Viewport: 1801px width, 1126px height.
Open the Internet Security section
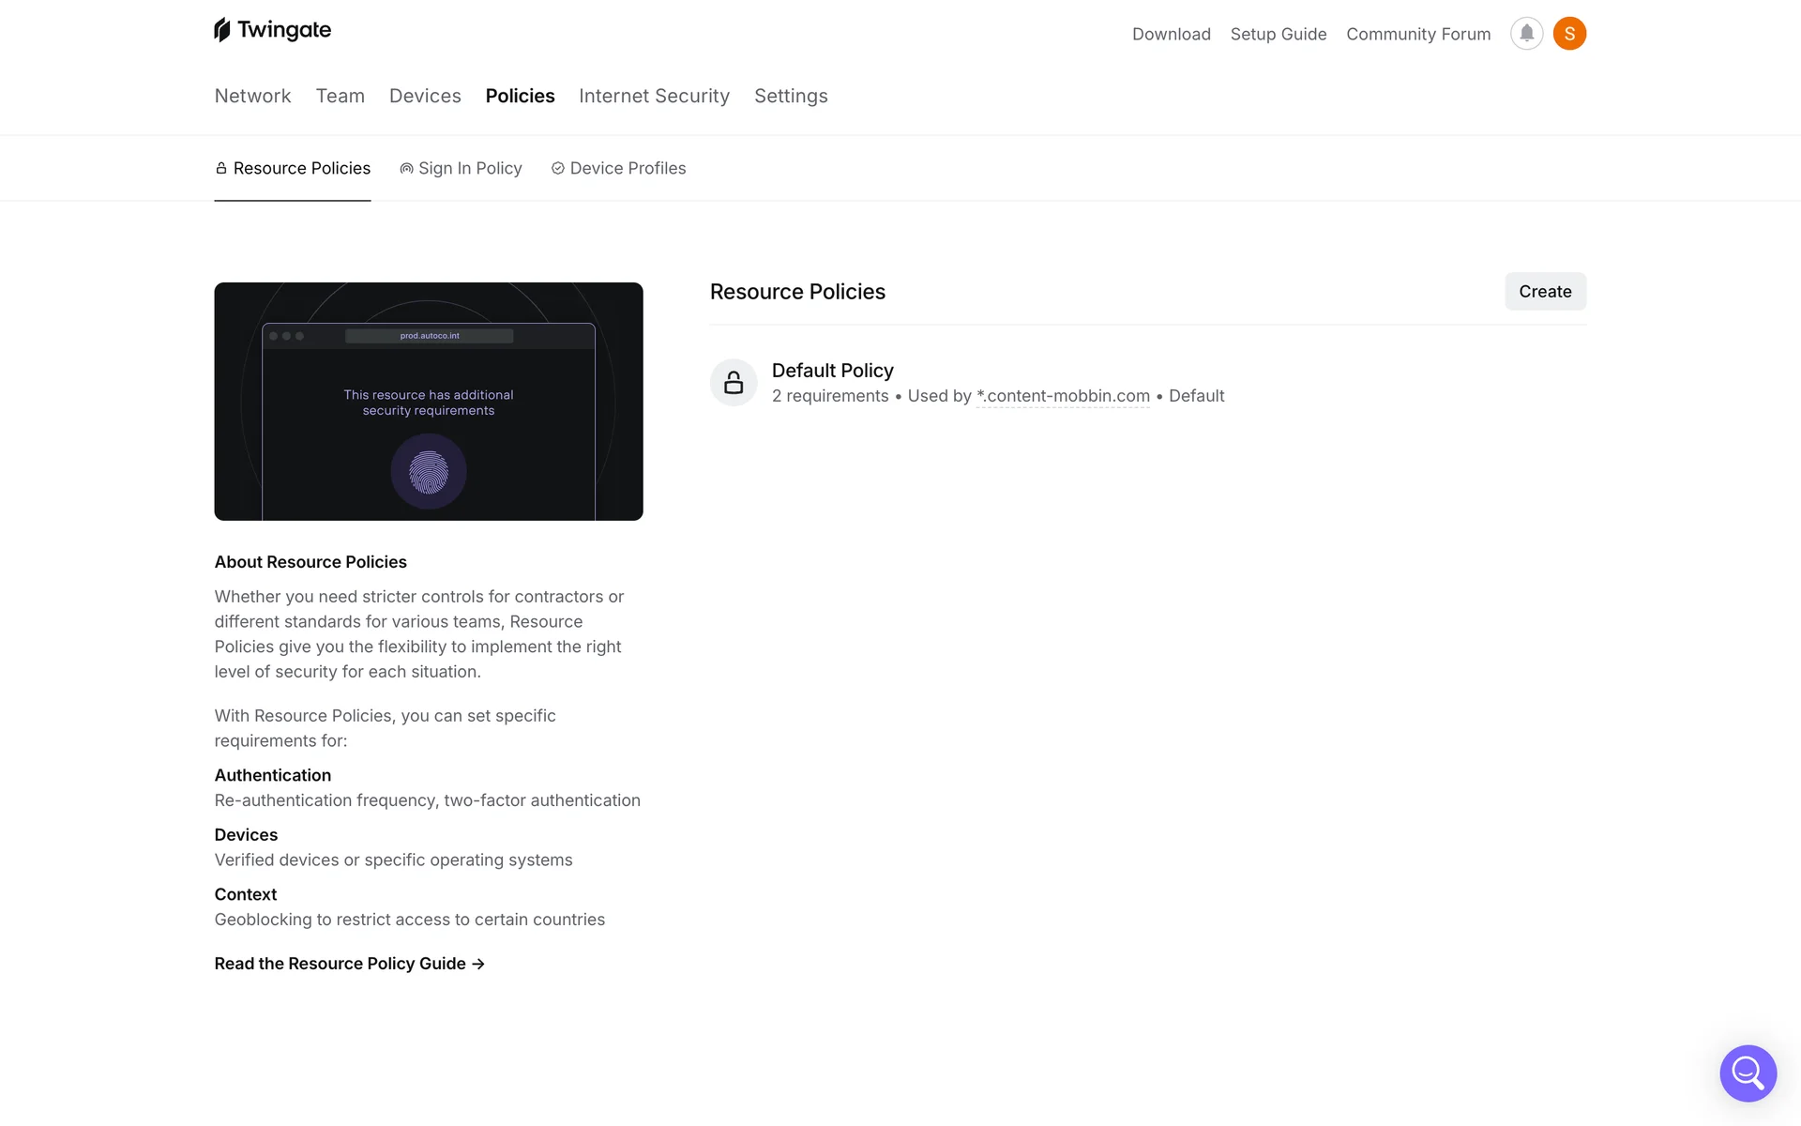654,96
